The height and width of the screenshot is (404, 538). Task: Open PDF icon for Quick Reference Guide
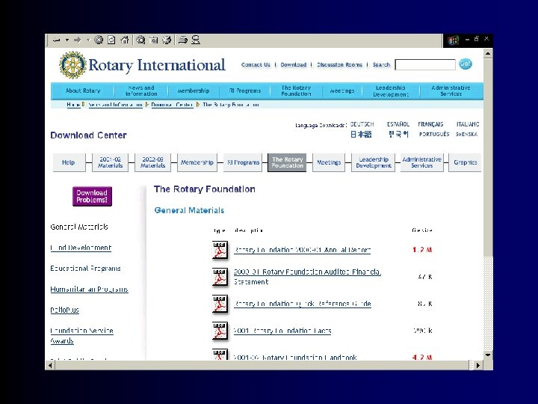coord(220,304)
